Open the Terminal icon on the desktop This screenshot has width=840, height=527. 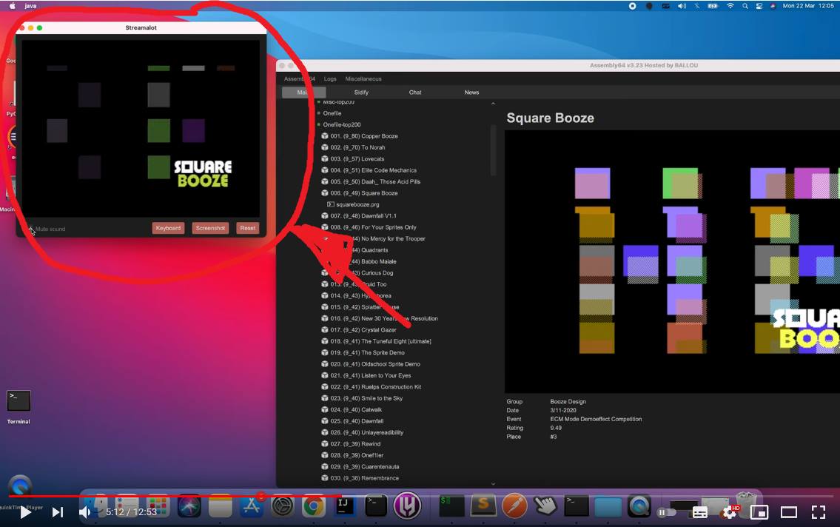19,401
